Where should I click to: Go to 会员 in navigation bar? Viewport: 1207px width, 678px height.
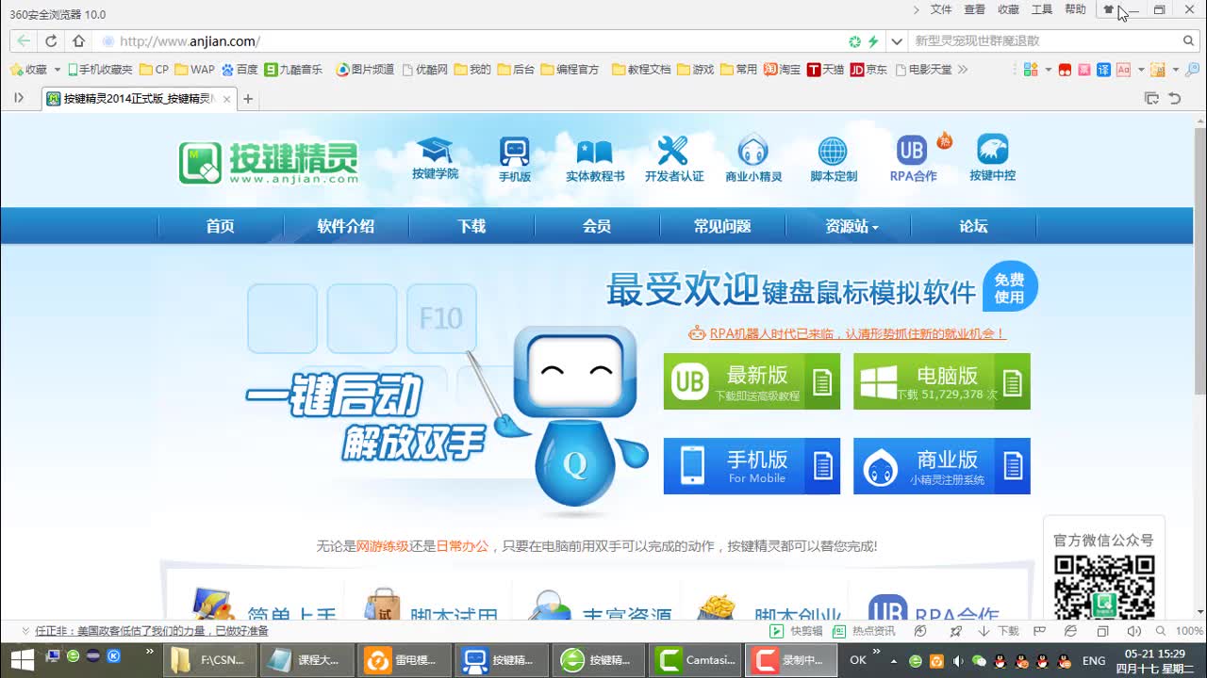597,226
